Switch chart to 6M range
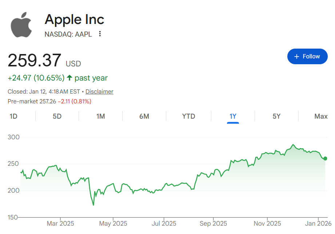Image resolution: width=335 pixels, height=234 pixels. 144,116
